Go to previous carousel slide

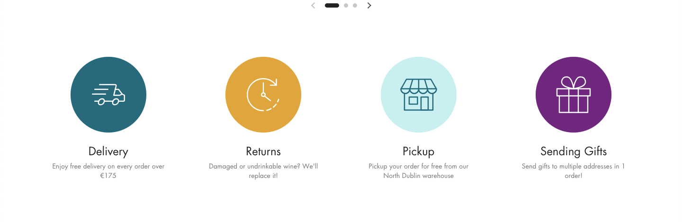pos(313,6)
